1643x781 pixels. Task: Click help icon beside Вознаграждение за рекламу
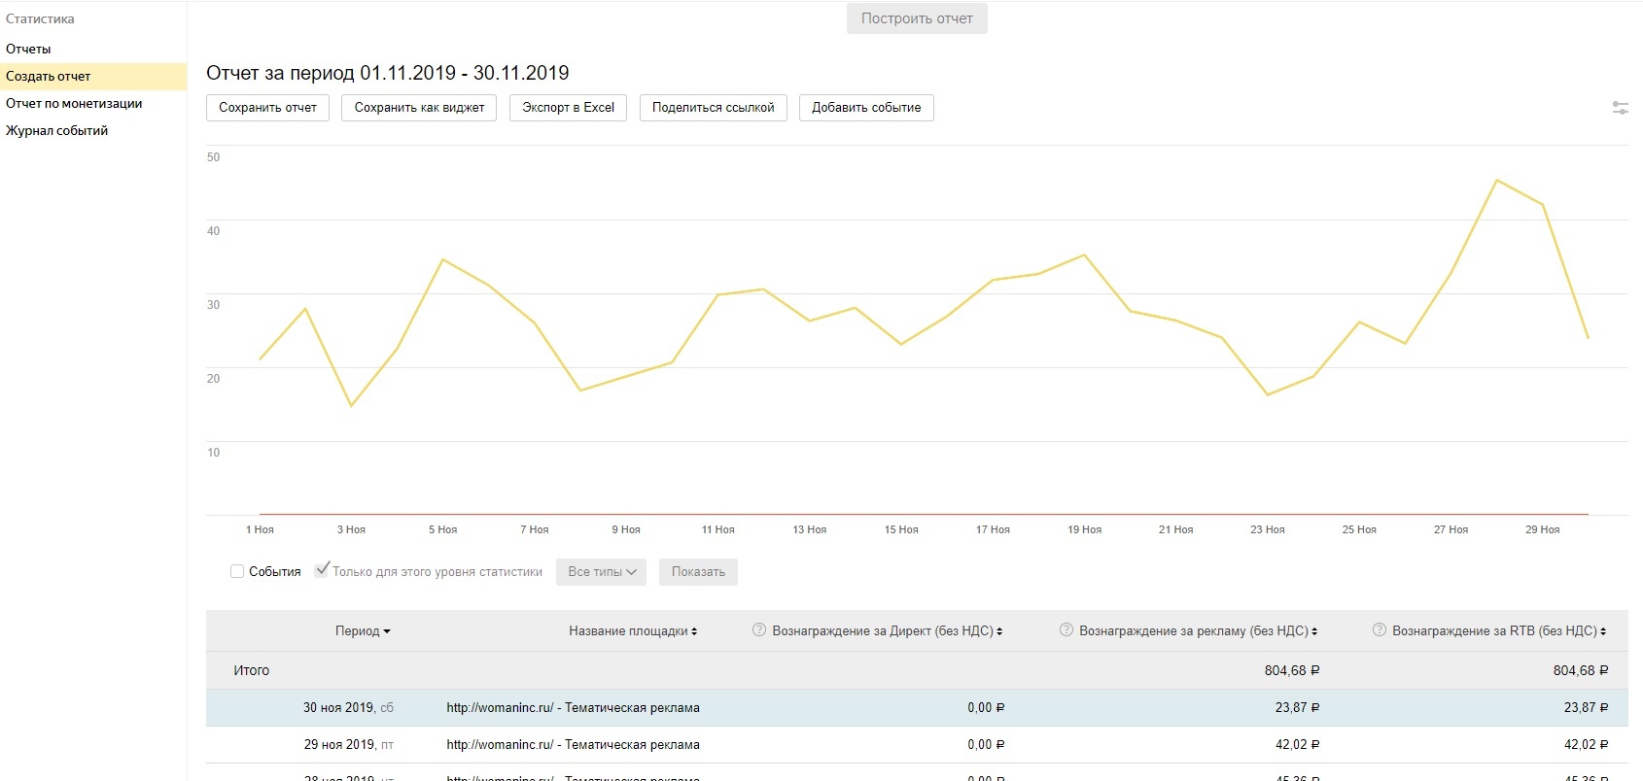coord(1066,630)
